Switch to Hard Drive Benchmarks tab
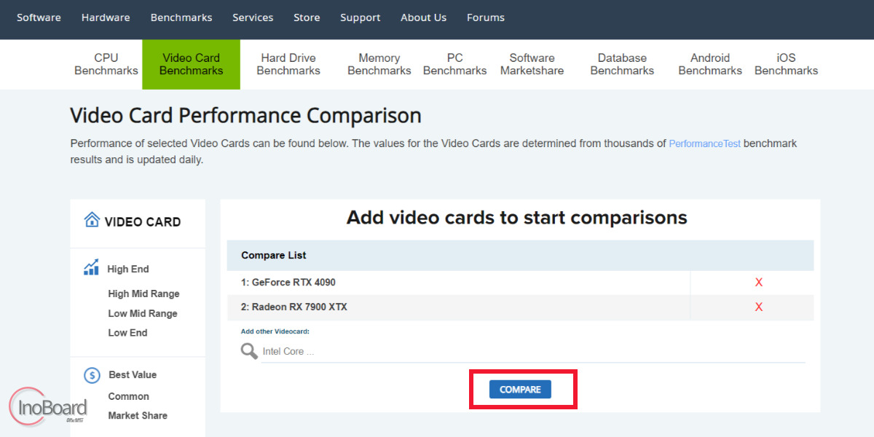 coord(288,64)
